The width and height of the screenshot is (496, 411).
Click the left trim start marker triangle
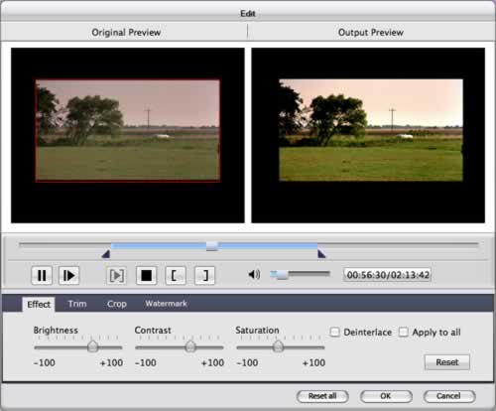(106, 254)
